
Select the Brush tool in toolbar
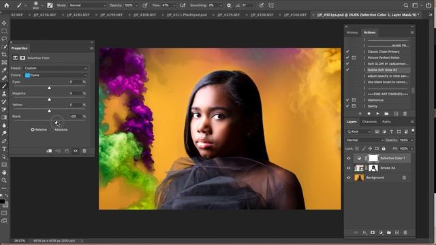pos(4,86)
